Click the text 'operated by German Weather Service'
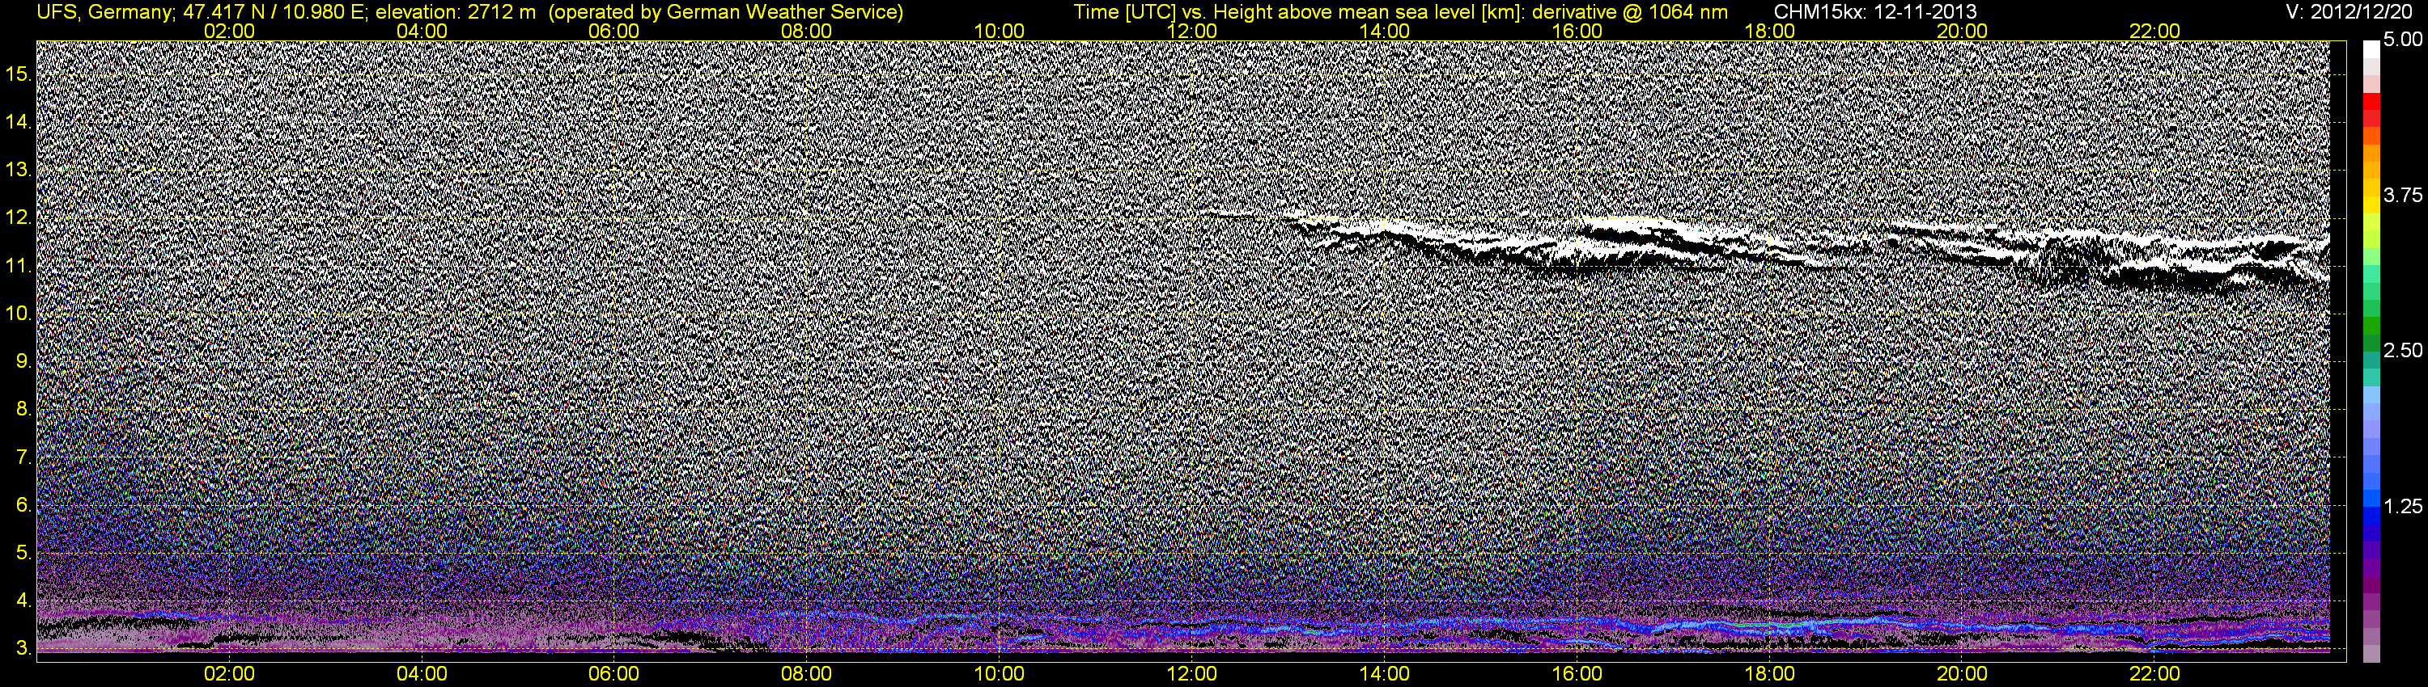The image size is (2428, 687). click(725, 12)
